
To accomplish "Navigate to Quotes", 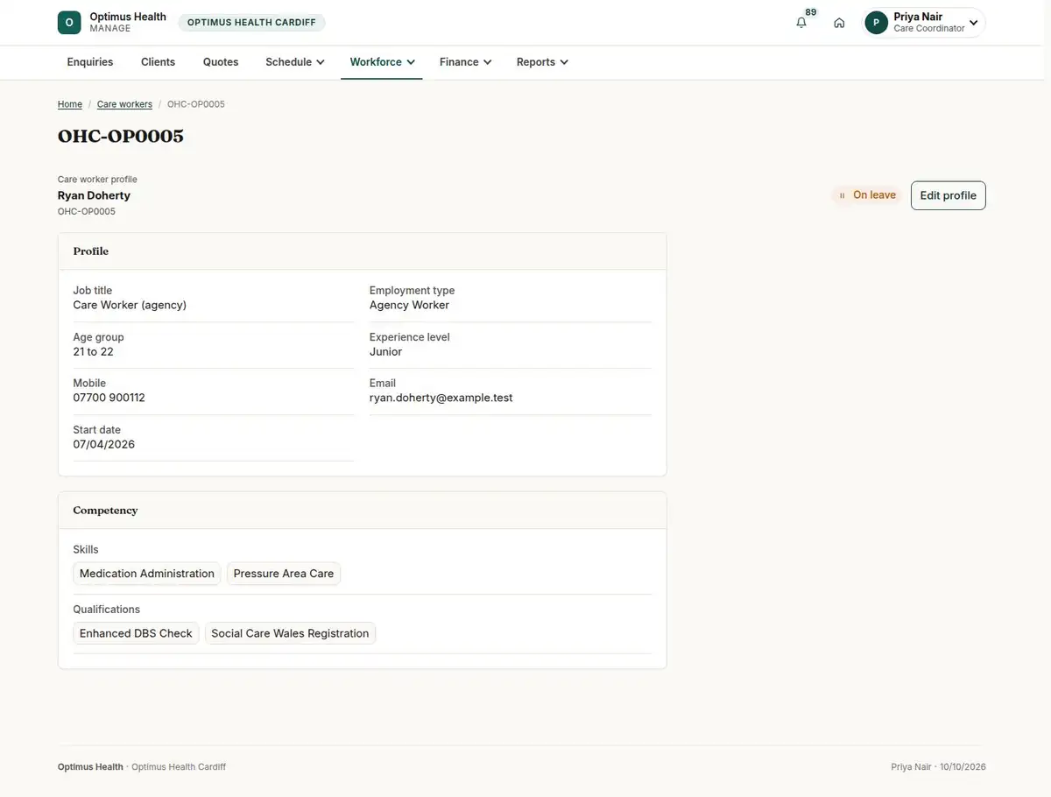I will (x=221, y=62).
